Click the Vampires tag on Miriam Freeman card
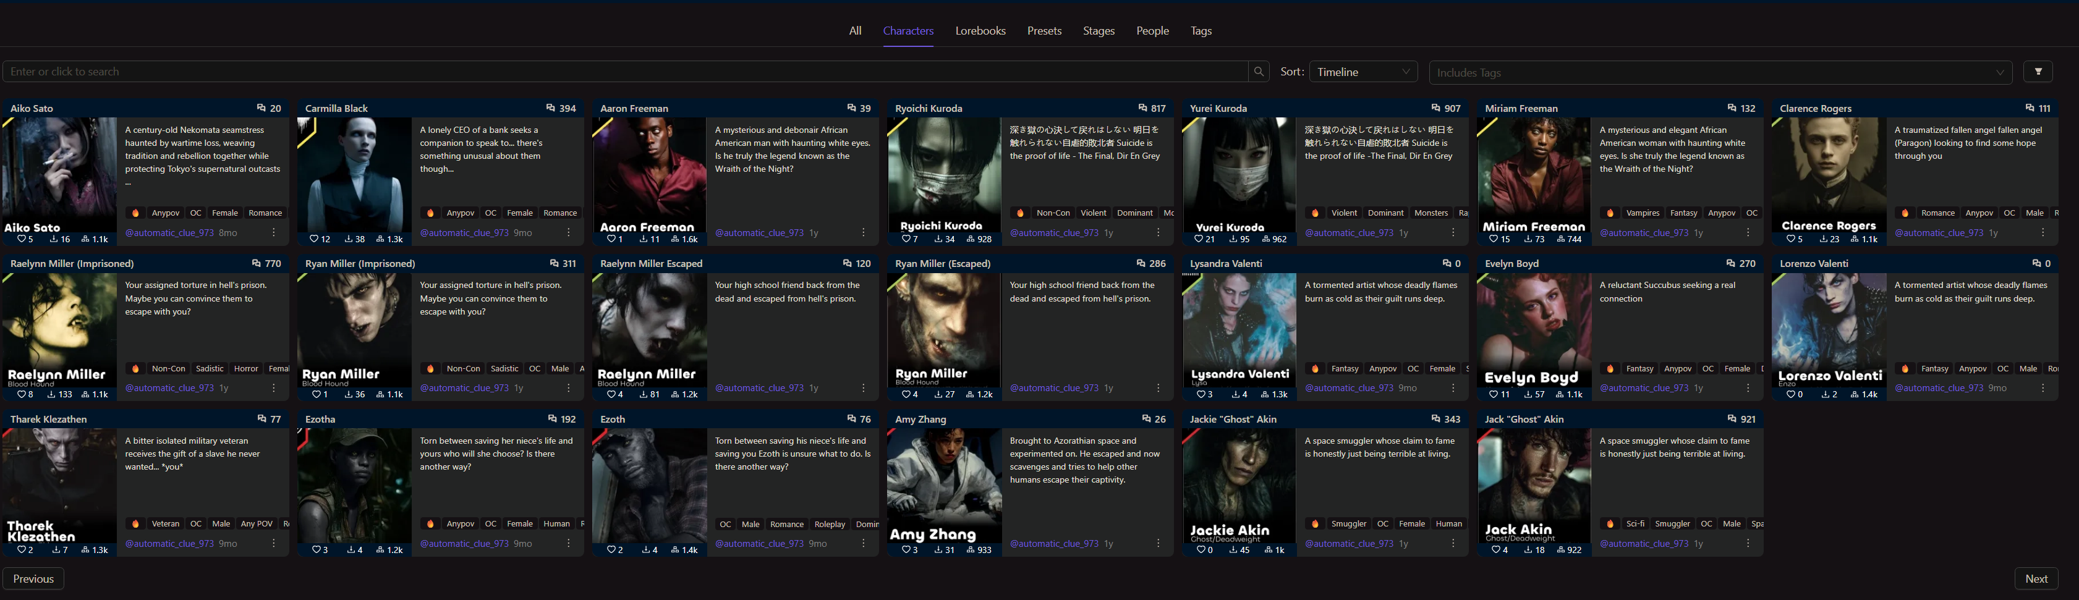This screenshot has width=2079, height=600. pos(1643,213)
